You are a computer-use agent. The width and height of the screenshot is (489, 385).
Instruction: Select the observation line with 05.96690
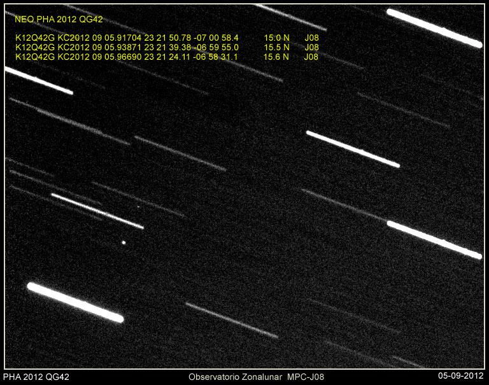point(127,57)
